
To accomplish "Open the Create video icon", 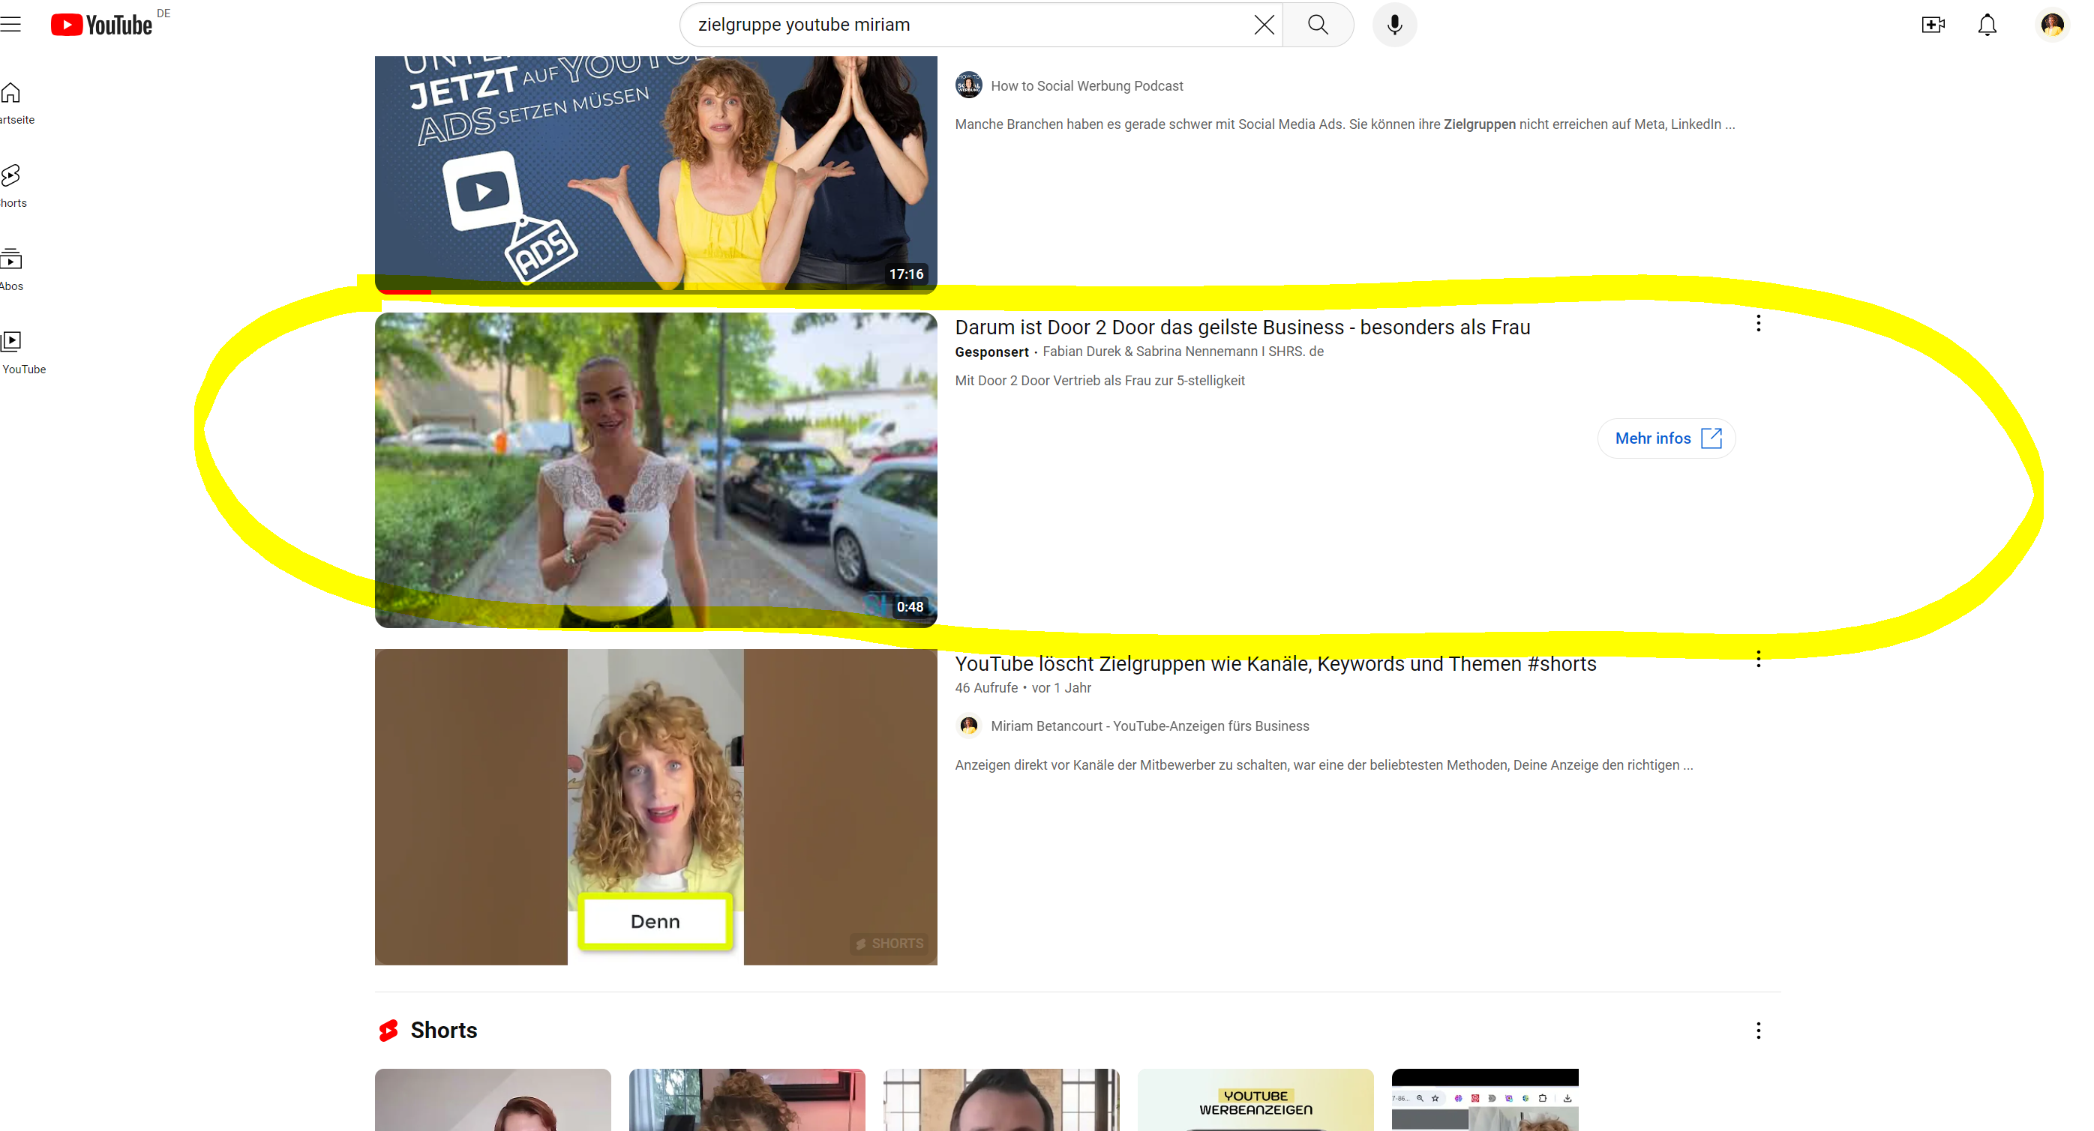I will (1932, 25).
